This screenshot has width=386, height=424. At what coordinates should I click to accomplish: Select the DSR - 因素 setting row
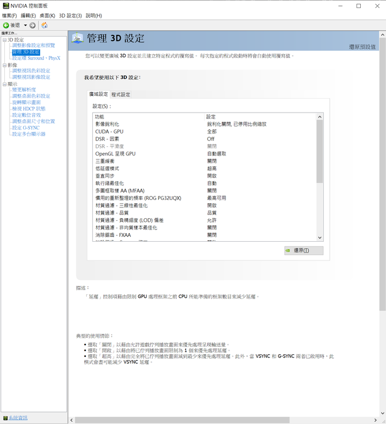[204, 139]
